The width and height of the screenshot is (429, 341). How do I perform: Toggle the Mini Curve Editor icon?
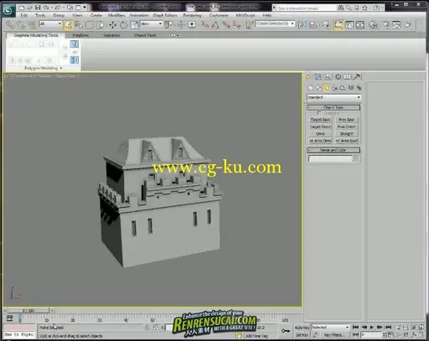pyautogui.click(x=10, y=318)
